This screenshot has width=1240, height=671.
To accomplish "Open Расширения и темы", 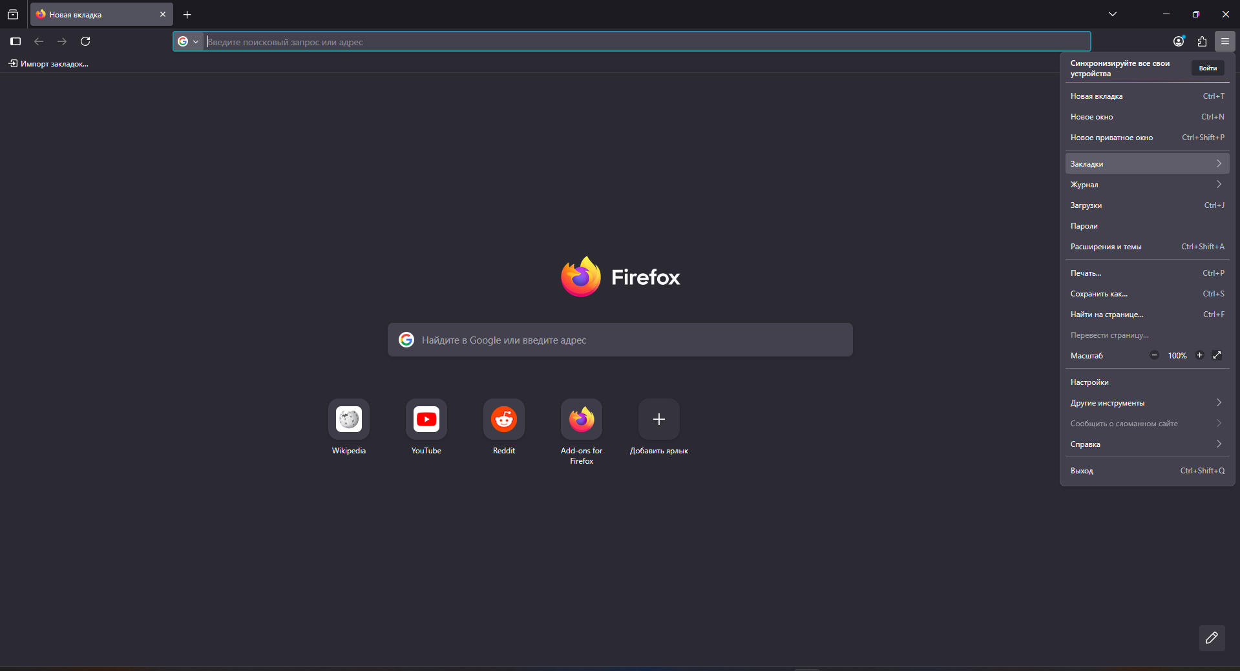I will click(x=1148, y=247).
